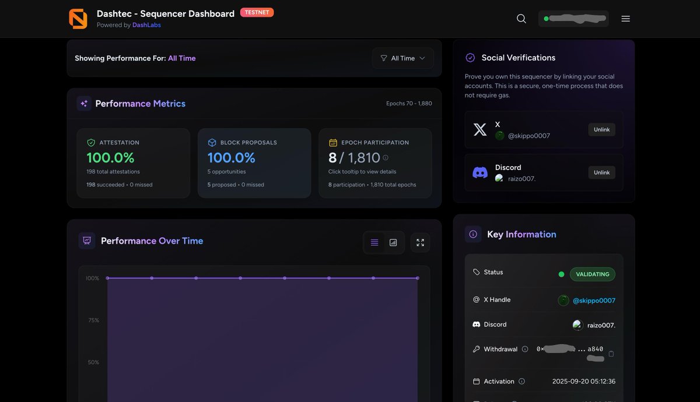Open the @skippo0007 X Handle link

pyautogui.click(x=594, y=301)
